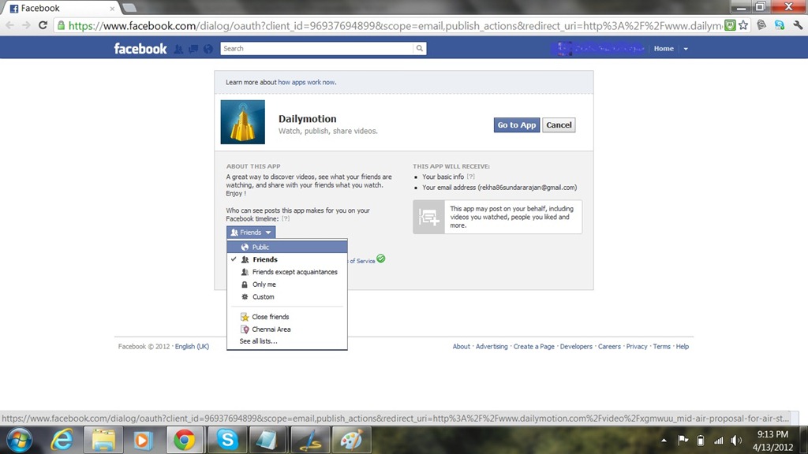
Task: Launch Skype from the taskbar
Action: [227, 440]
